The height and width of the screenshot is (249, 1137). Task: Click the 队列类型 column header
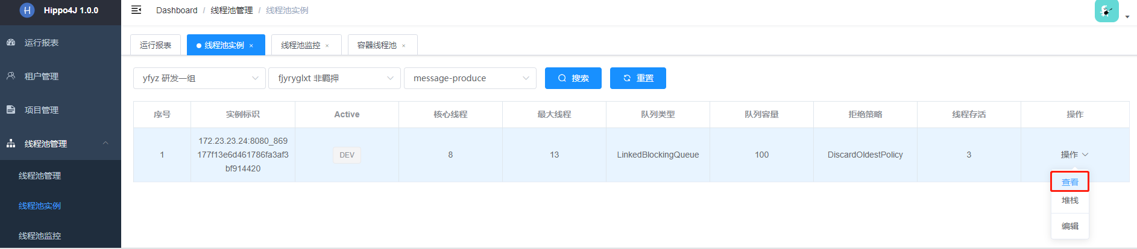click(x=658, y=114)
